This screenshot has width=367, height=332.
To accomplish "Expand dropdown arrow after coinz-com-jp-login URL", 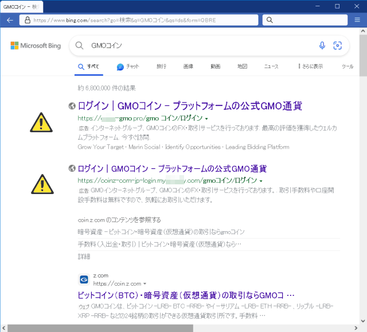I will coord(261,181).
